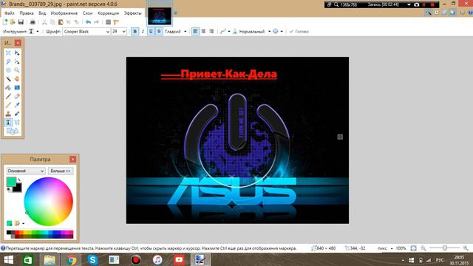The width and height of the screenshot is (473, 266).
Task: Toggle rulers in toolbar
Action: (x=116, y=22)
